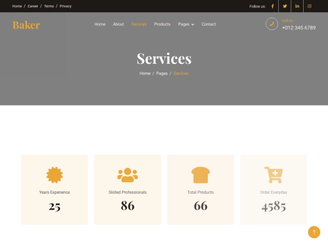Click the phone call icon circle
This screenshot has width=328, height=246.
pyautogui.click(x=272, y=24)
